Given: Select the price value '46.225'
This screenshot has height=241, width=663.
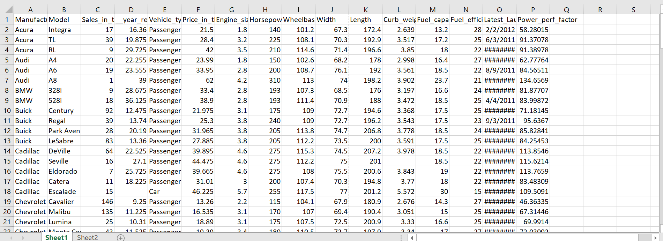Looking at the screenshot, I should point(198,191).
